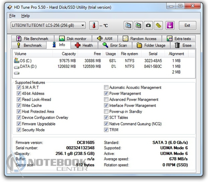Enable the Automatic Acoustic Management checkbox
This screenshot has height=182, width=208.
tap(106, 87)
